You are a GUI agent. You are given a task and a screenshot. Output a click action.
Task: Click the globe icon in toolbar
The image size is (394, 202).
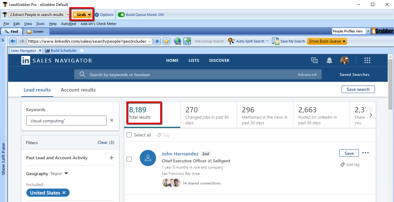pyautogui.click(x=178, y=41)
